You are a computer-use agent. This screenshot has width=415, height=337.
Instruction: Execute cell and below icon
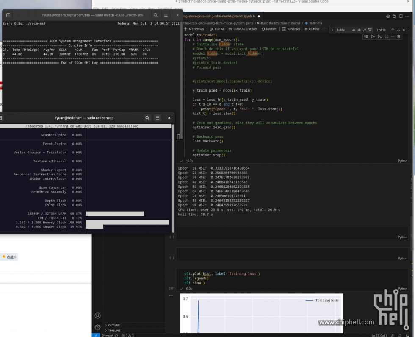[379, 36]
